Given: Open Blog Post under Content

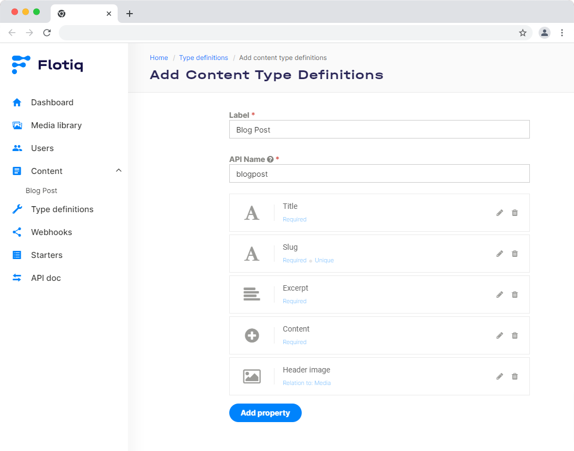Looking at the screenshot, I should [41, 191].
